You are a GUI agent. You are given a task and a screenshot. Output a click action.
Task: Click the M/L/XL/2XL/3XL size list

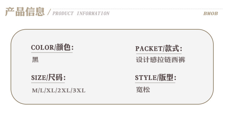[x=59, y=90]
